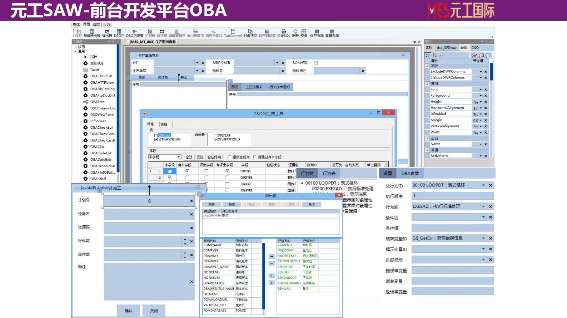Click the 确认 button in 完工 form

click(x=129, y=311)
